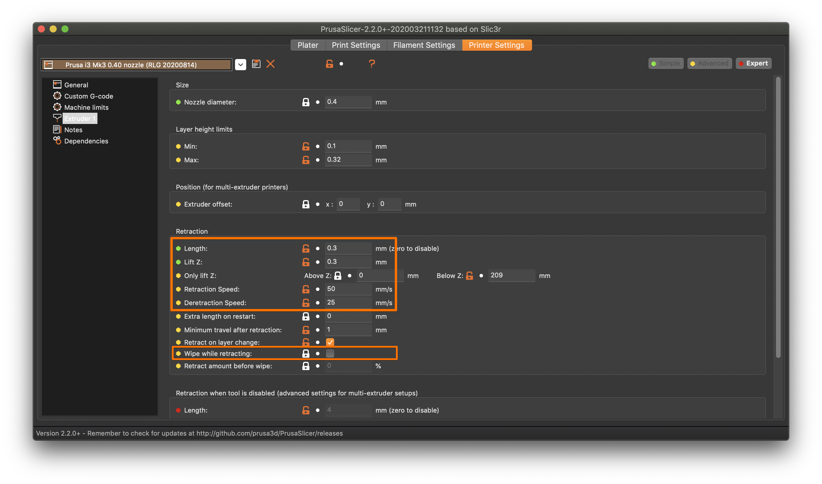Viewport: 822px width, 484px height.
Task: Click the Prusa i3 Mk3 preset combo box
Action: (136, 65)
